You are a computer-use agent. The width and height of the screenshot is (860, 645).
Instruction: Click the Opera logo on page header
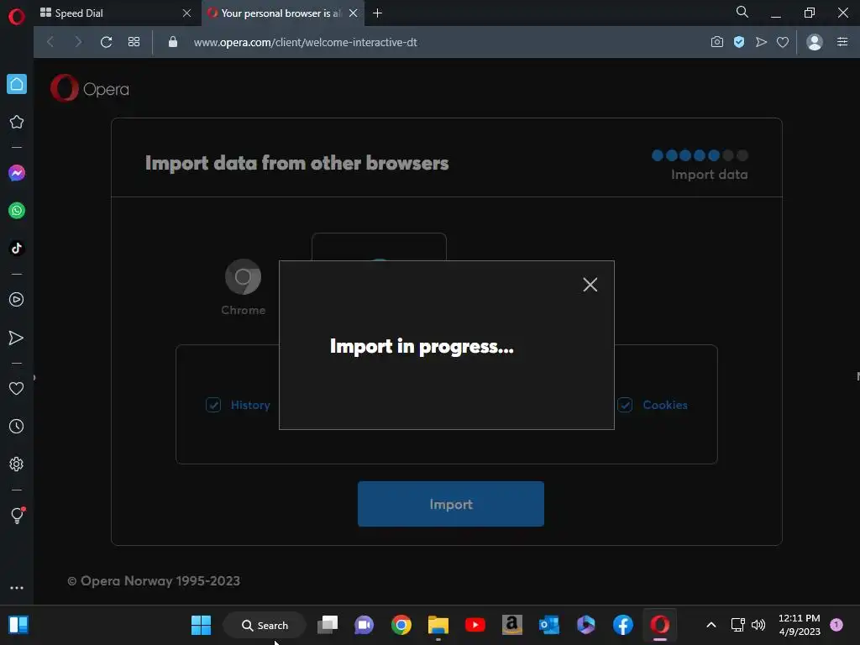click(90, 88)
